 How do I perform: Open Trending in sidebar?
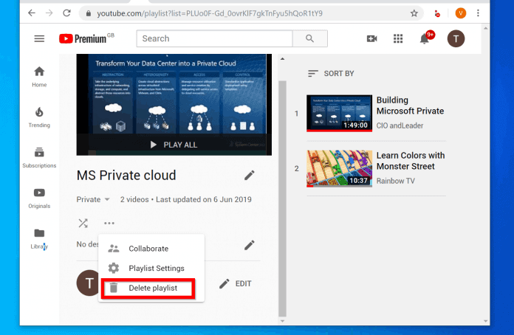coord(39,117)
